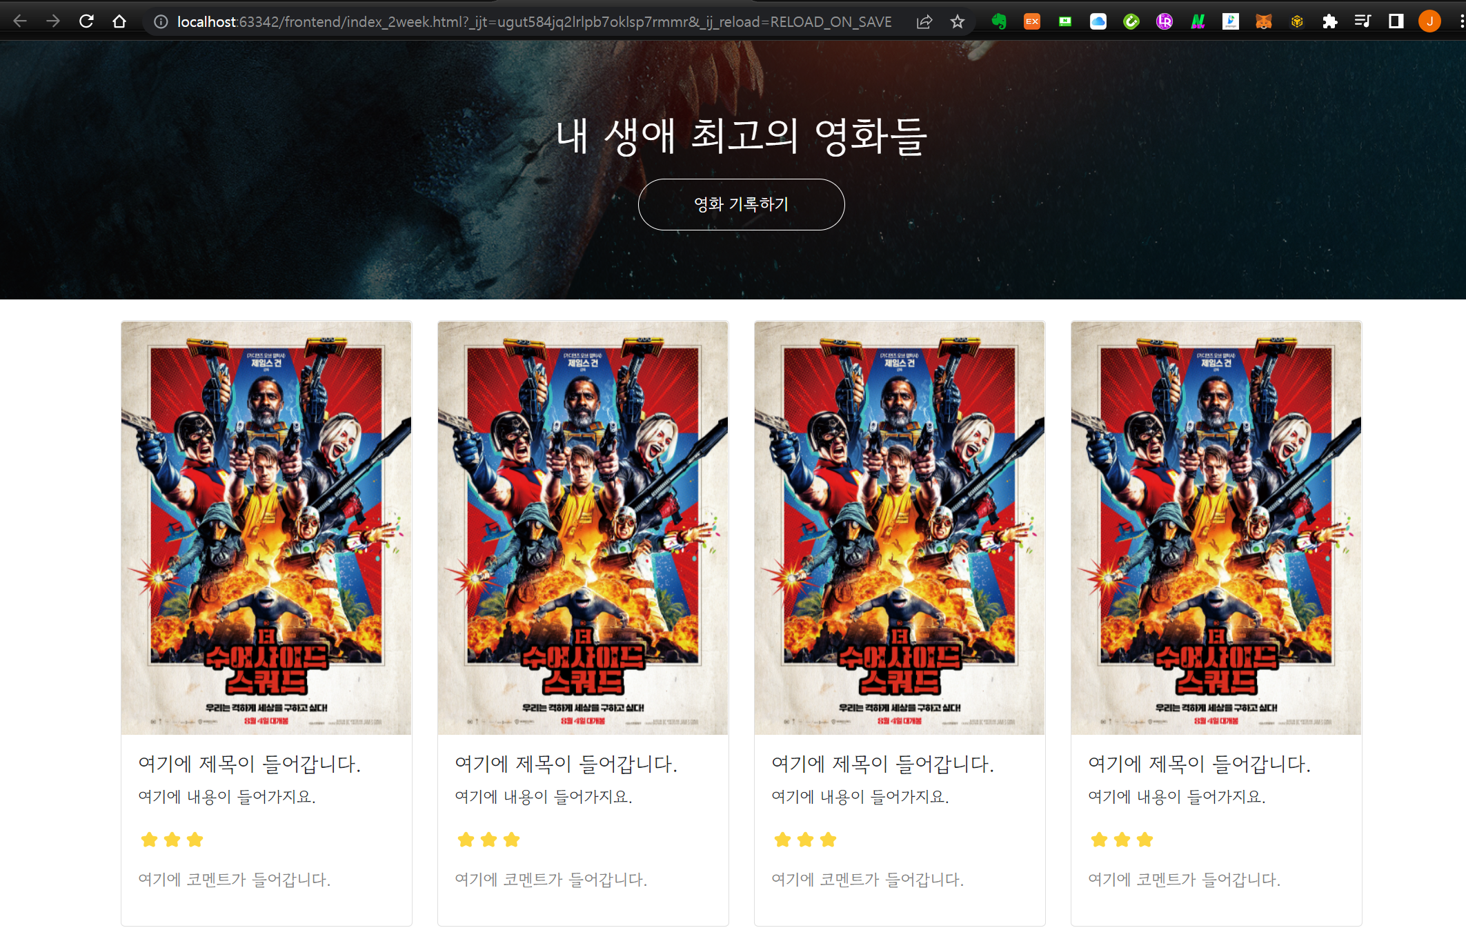Open the orange J profile avatar
The image size is (1466, 948).
(x=1429, y=21)
